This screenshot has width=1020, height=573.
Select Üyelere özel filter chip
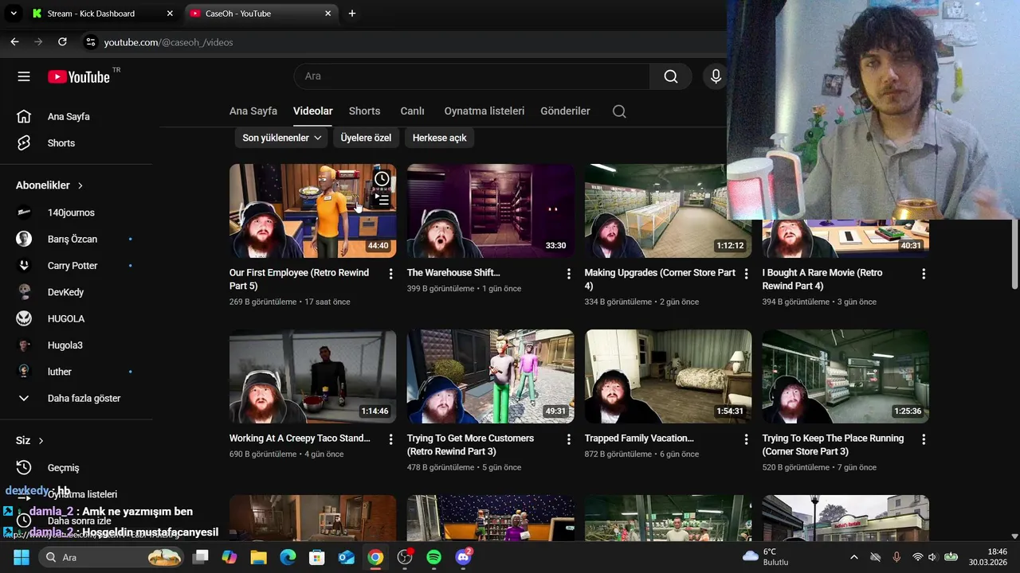pos(366,138)
